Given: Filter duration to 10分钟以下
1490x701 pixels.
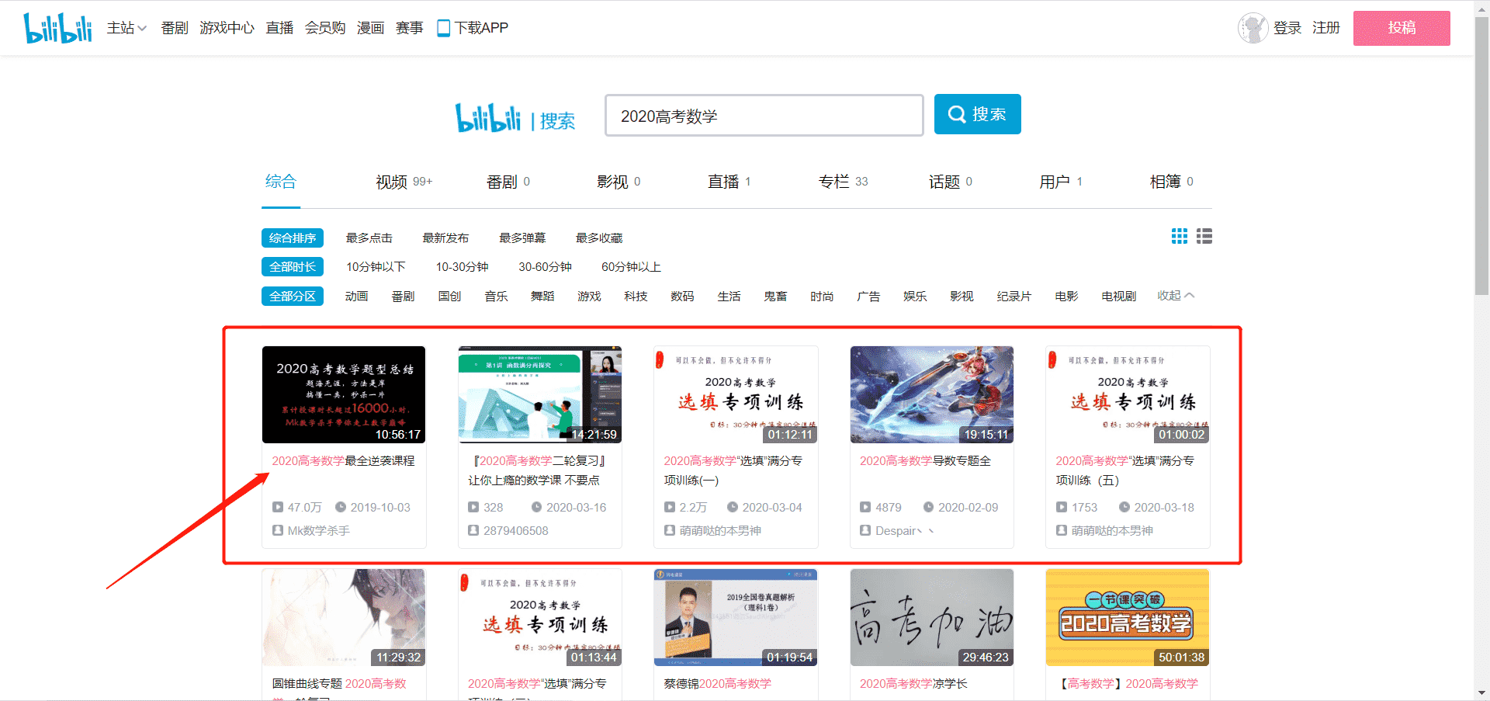Looking at the screenshot, I should pos(376,266).
